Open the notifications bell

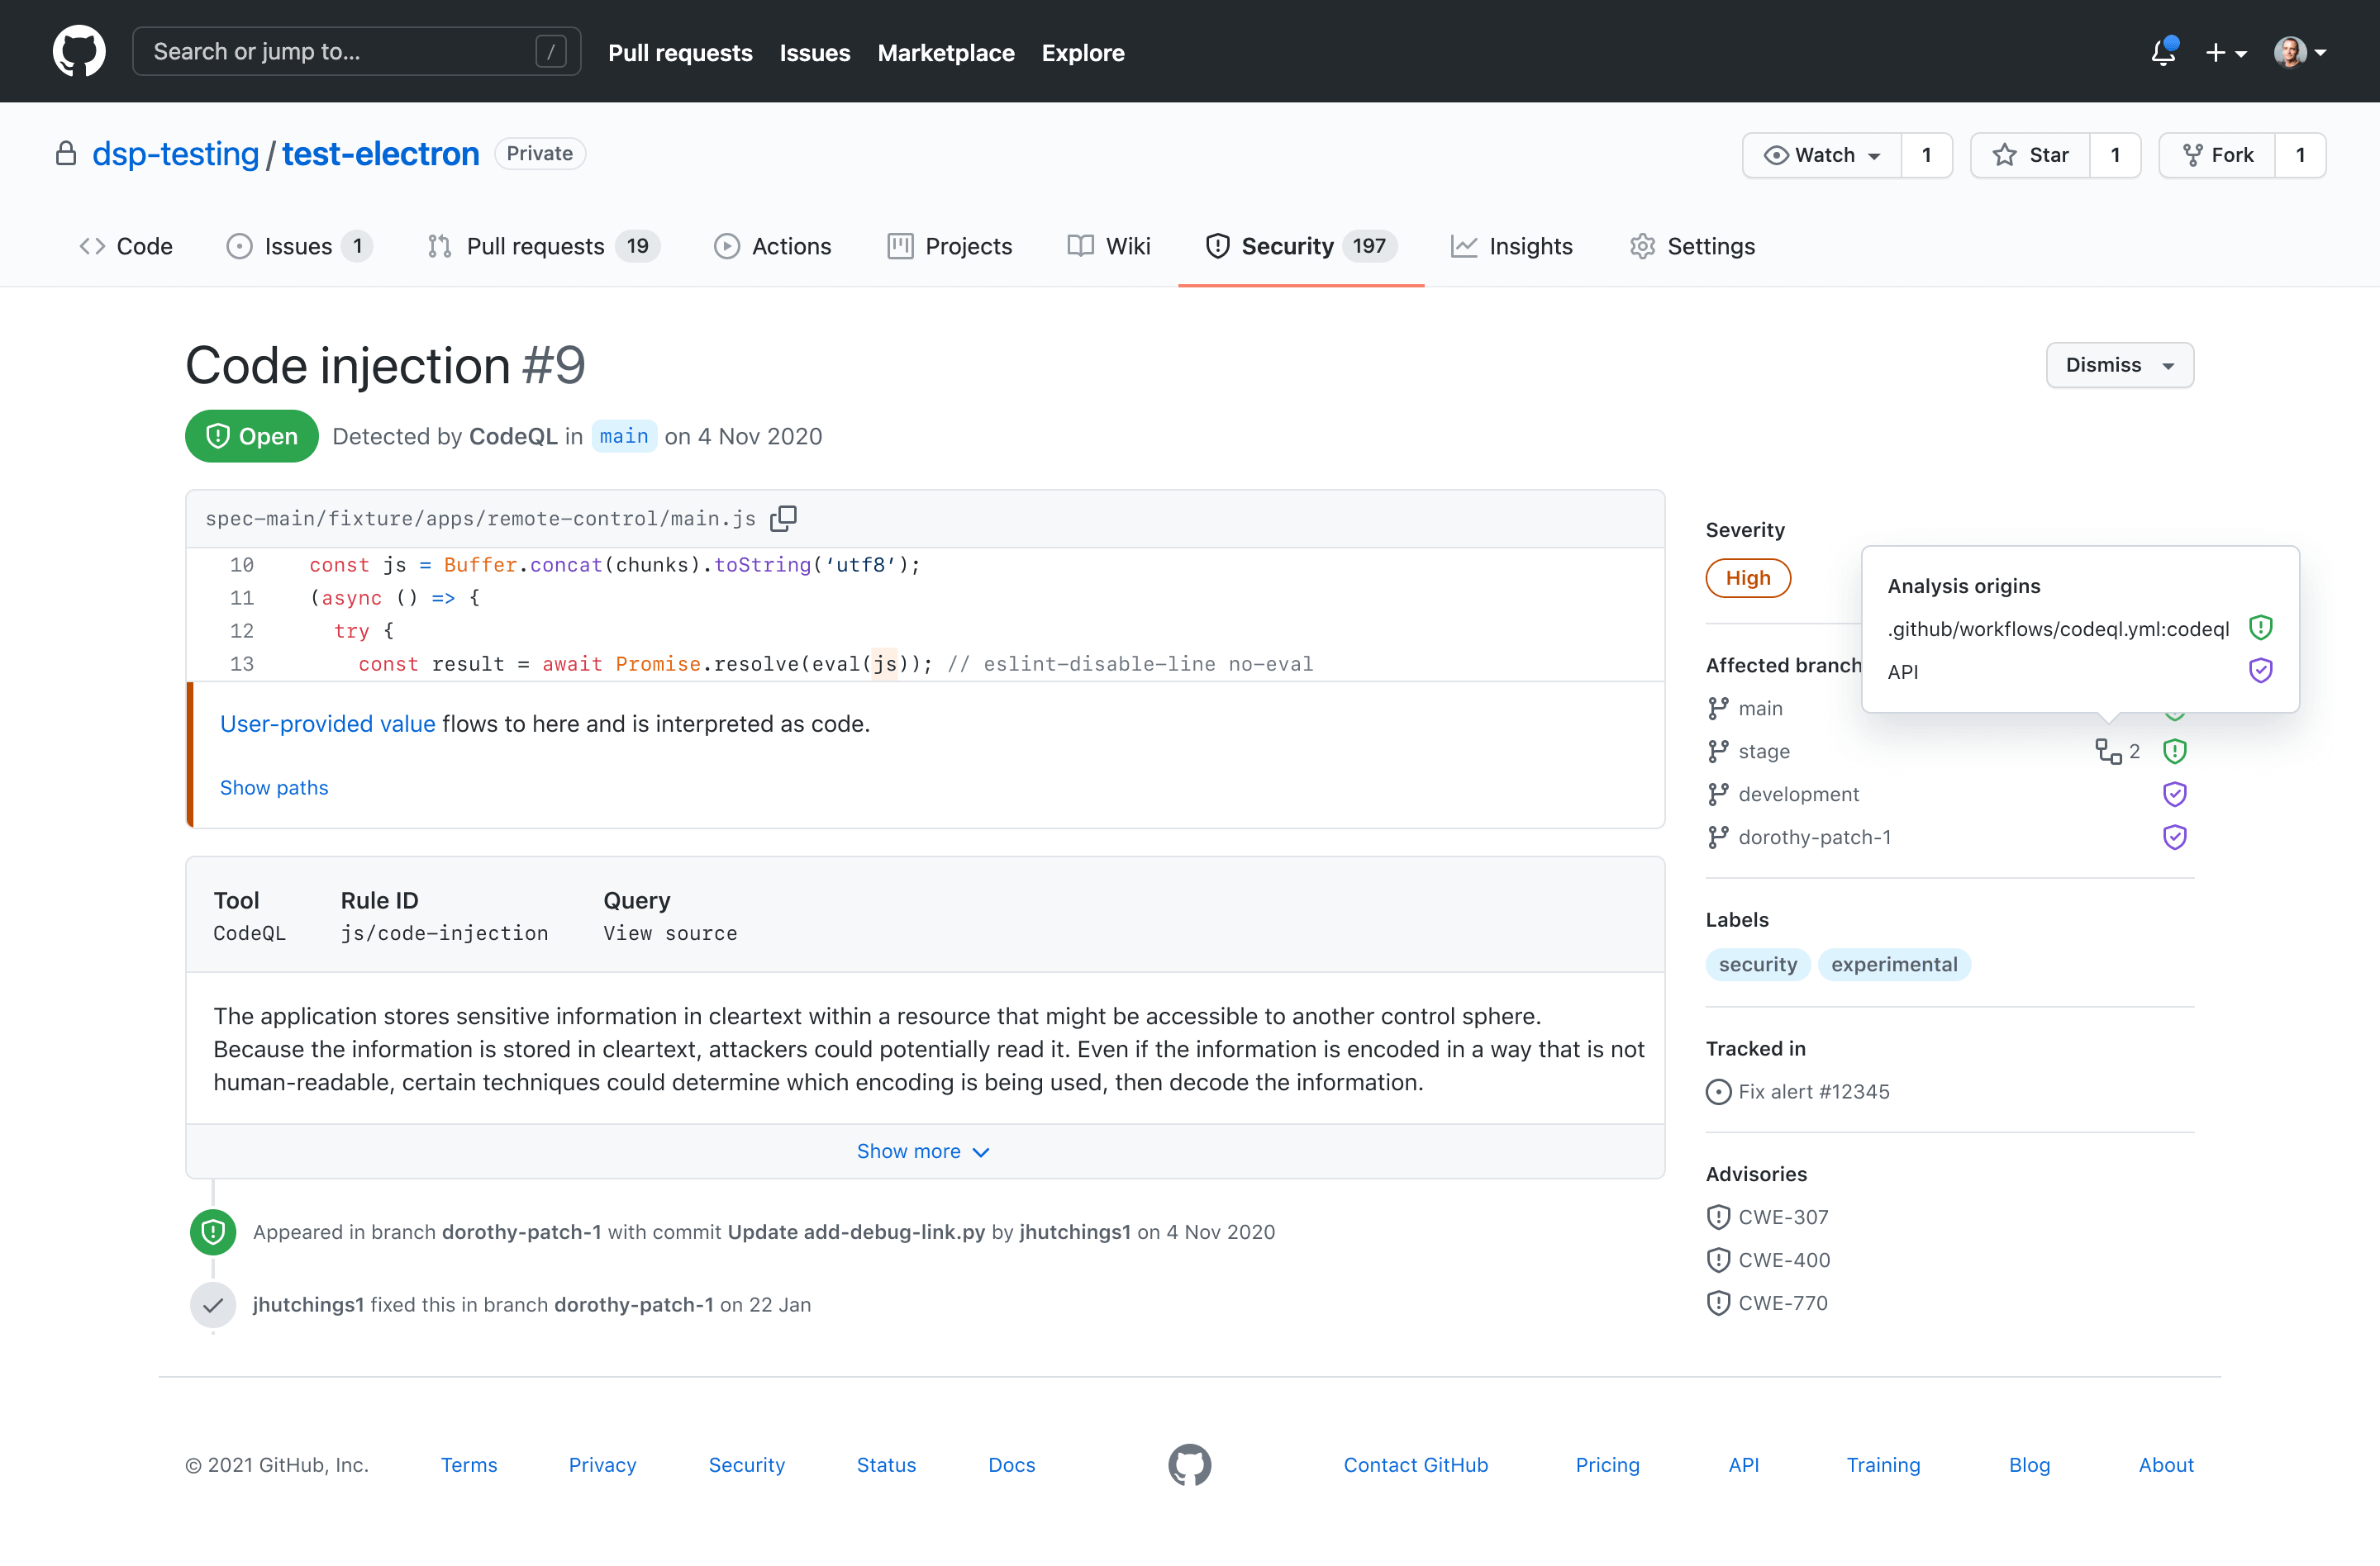pyautogui.click(x=2164, y=51)
